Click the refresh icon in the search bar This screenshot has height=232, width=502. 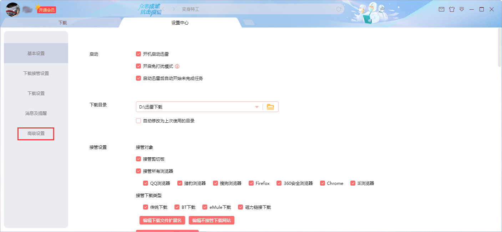pyautogui.click(x=339, y=9)
